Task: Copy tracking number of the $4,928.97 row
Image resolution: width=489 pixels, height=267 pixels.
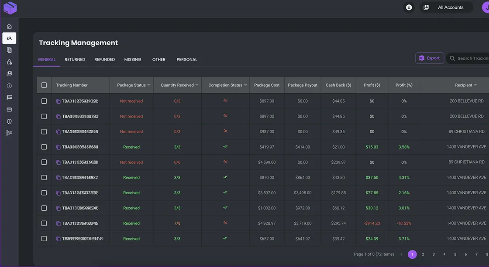Action: [59, 223]
